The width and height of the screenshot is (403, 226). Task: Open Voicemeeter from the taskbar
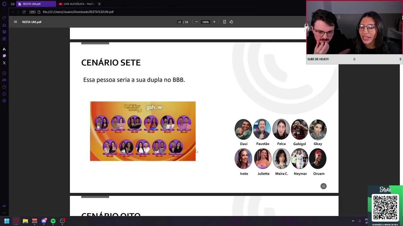coord(35,221)
